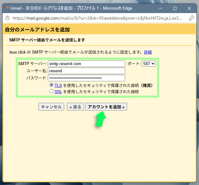The width and height of the screenshot is (199, 185).
Task: Go back with the « 戻る button
Action: 75,107
